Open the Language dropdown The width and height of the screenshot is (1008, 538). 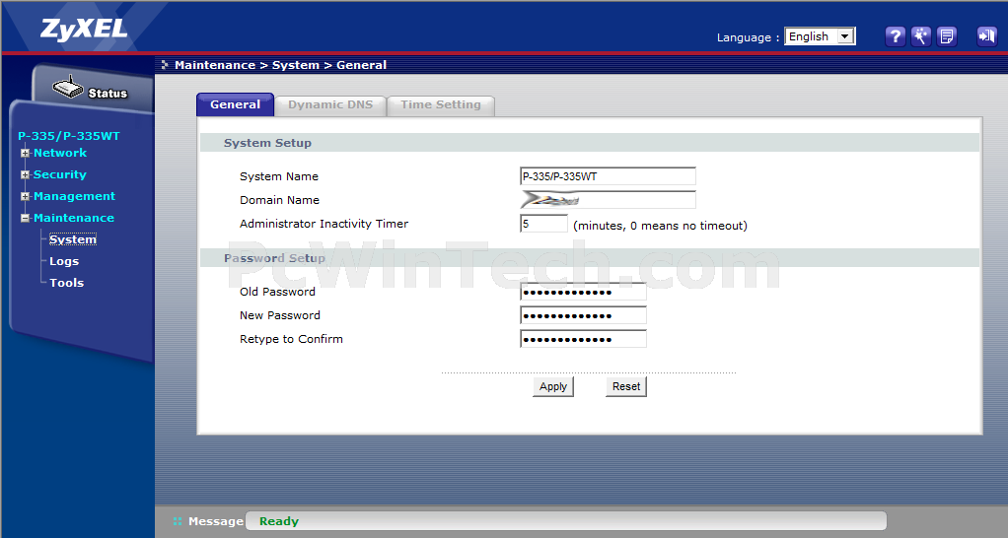pos(820,36)
